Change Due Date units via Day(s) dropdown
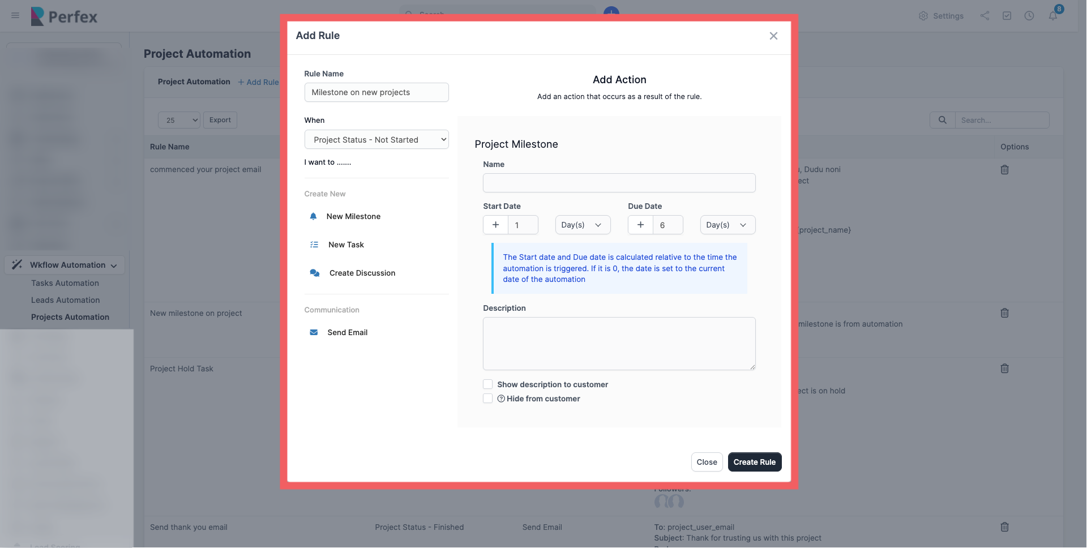 pos(727,225)
